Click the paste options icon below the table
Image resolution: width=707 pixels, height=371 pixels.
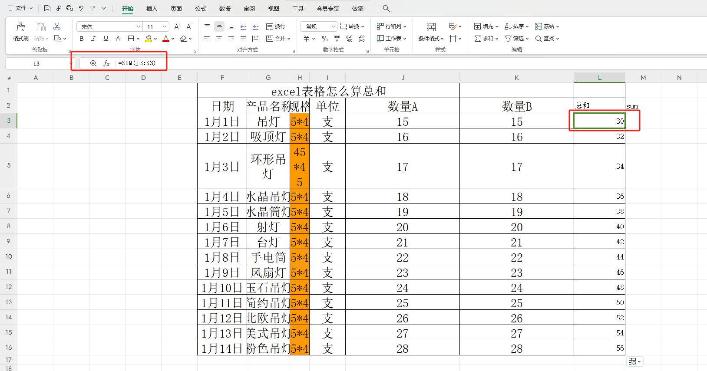(x=634, y=361)
